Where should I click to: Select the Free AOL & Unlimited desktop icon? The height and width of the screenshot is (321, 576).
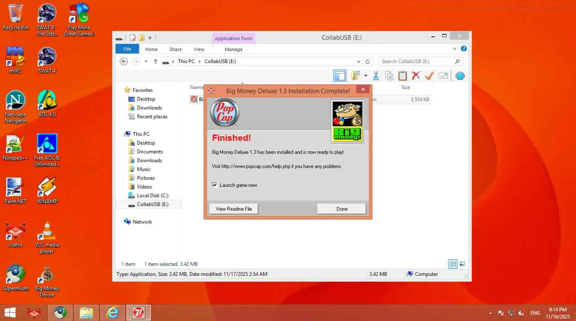click(x=47, y=150)
